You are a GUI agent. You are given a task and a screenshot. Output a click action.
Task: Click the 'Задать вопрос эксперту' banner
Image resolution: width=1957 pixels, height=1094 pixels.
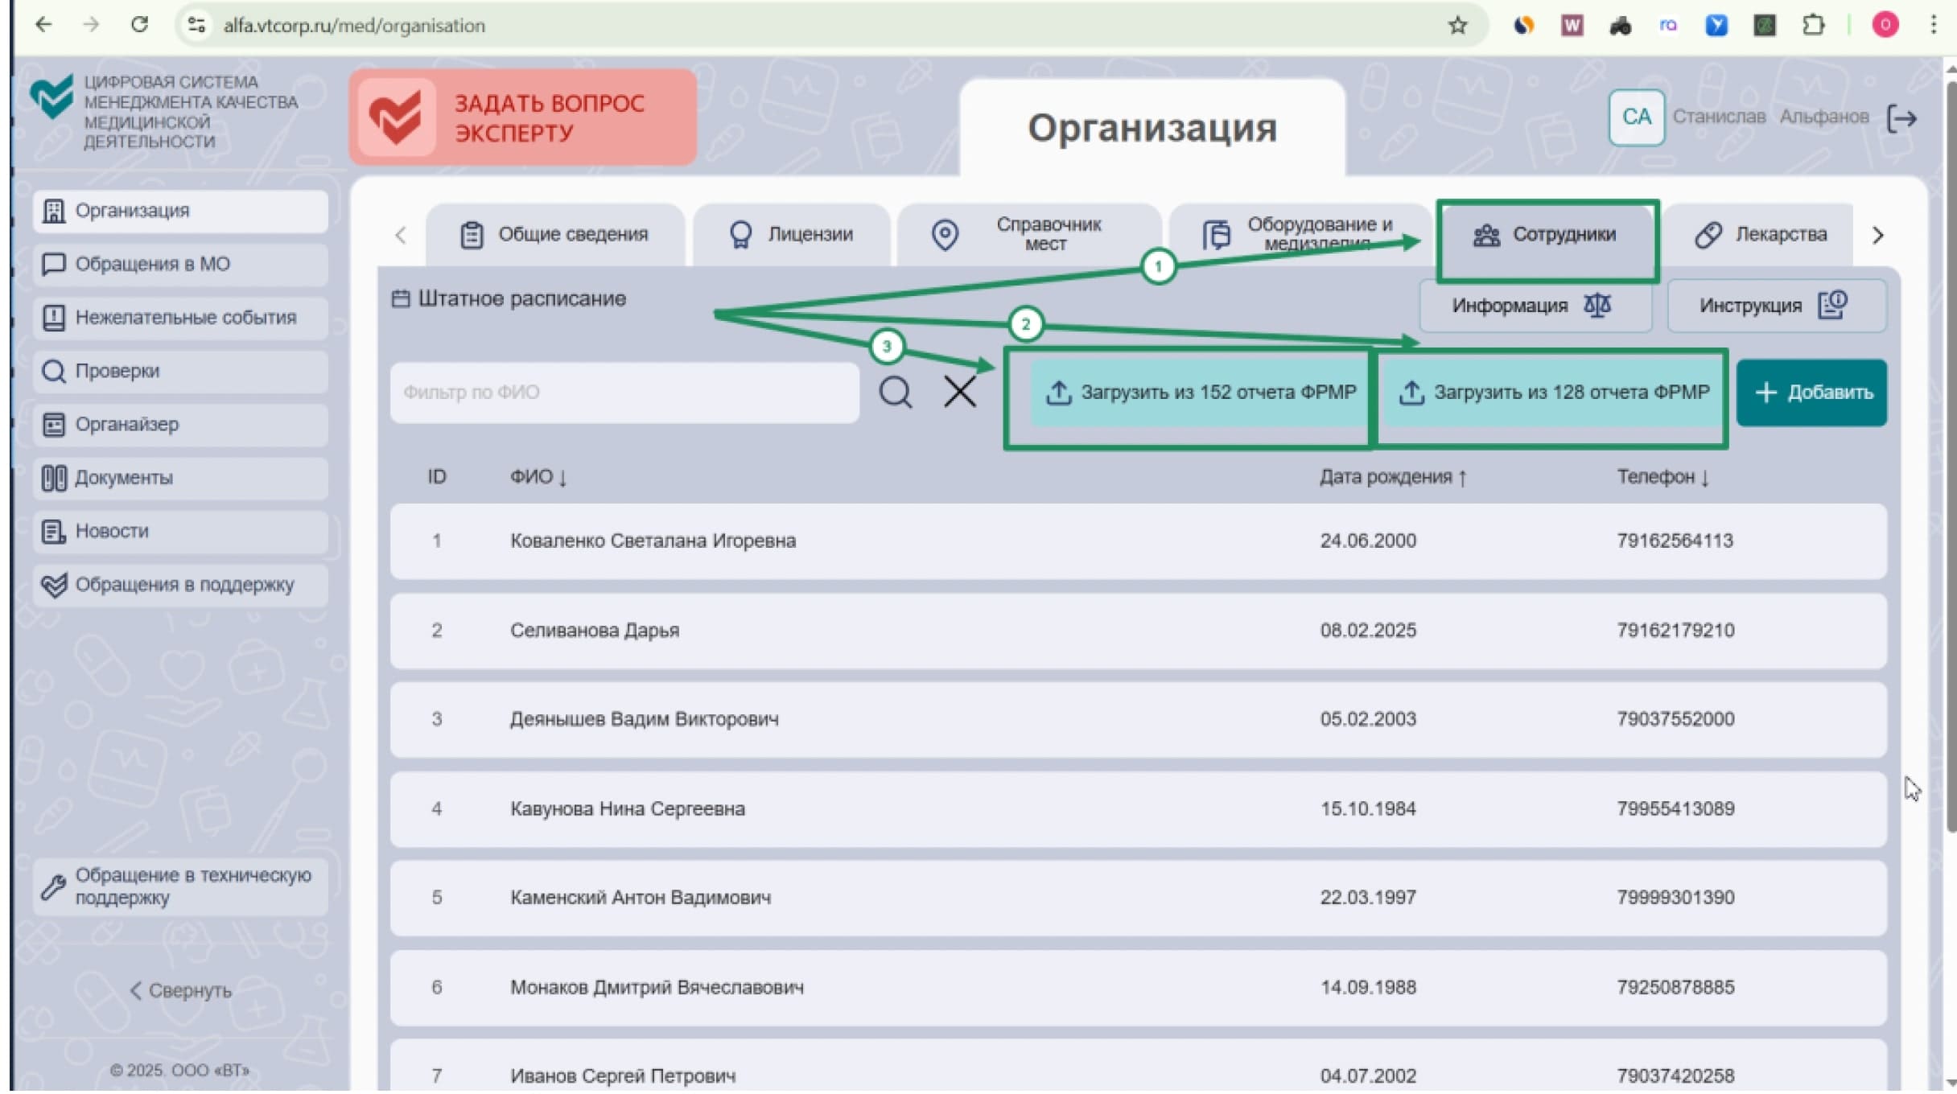click(523, 117)
